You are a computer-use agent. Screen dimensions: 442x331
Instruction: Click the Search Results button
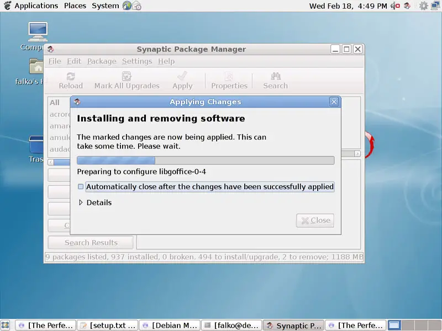(x=91, y=243)
